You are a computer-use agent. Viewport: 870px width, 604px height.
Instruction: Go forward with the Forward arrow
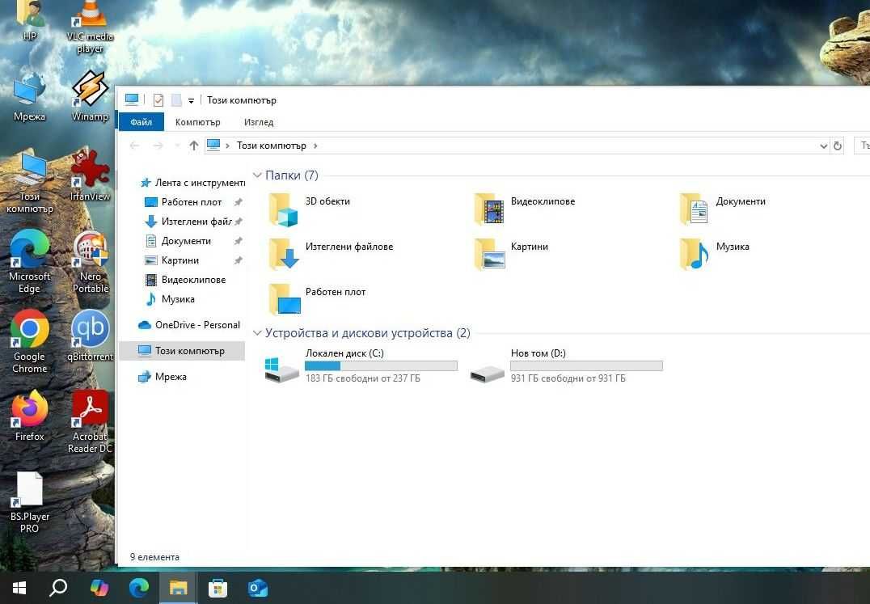tap(158, 146)
